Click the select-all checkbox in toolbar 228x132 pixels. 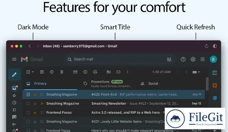click(x=28, y=72)
